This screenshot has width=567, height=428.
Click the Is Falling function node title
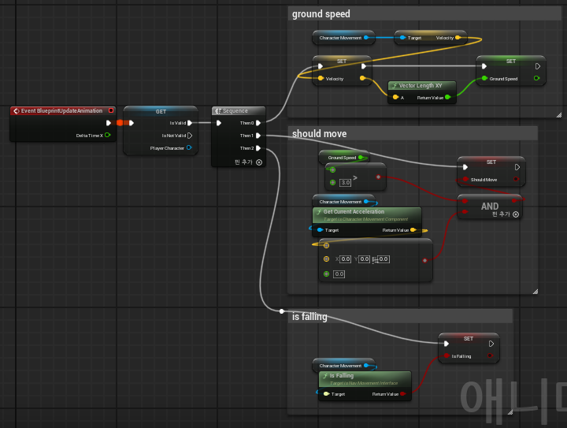(341, 375)
